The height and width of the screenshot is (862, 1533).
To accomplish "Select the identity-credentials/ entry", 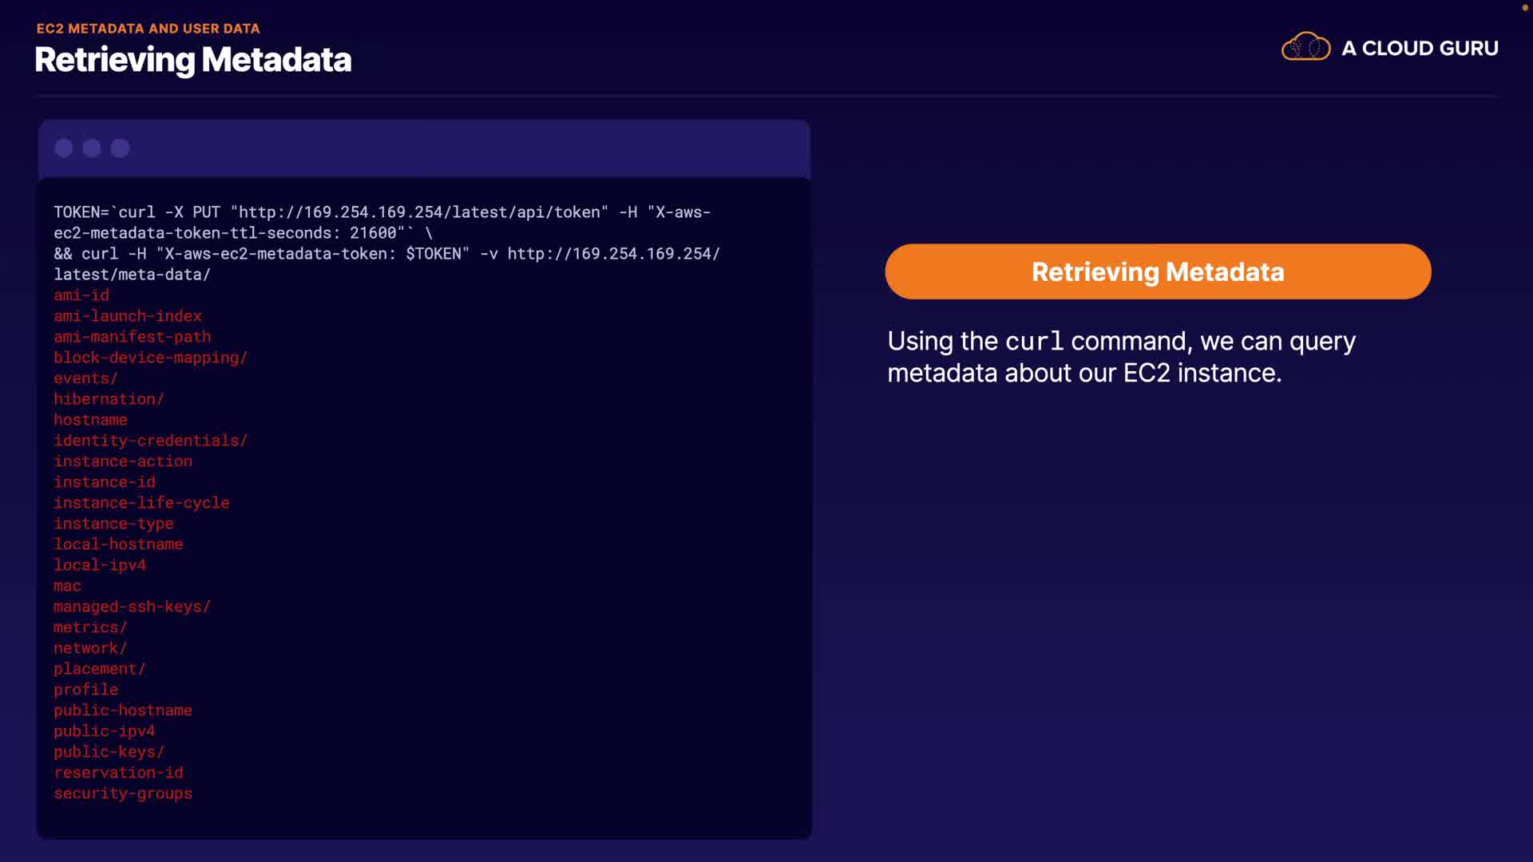I will click(x=150, y=441).
